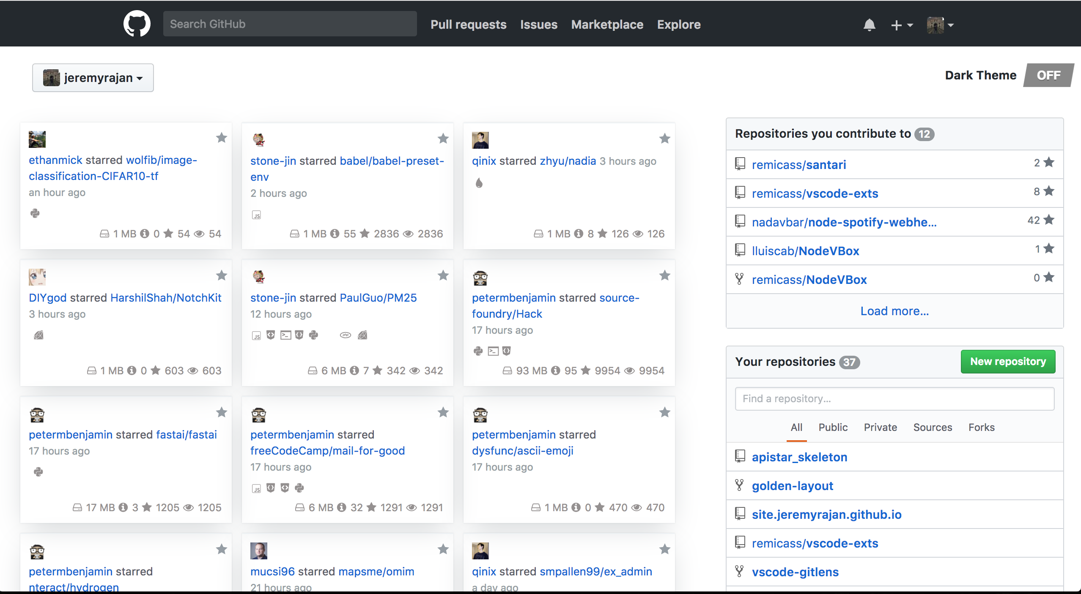
Task: Open the Marketplace menu item
Action: 607,24
